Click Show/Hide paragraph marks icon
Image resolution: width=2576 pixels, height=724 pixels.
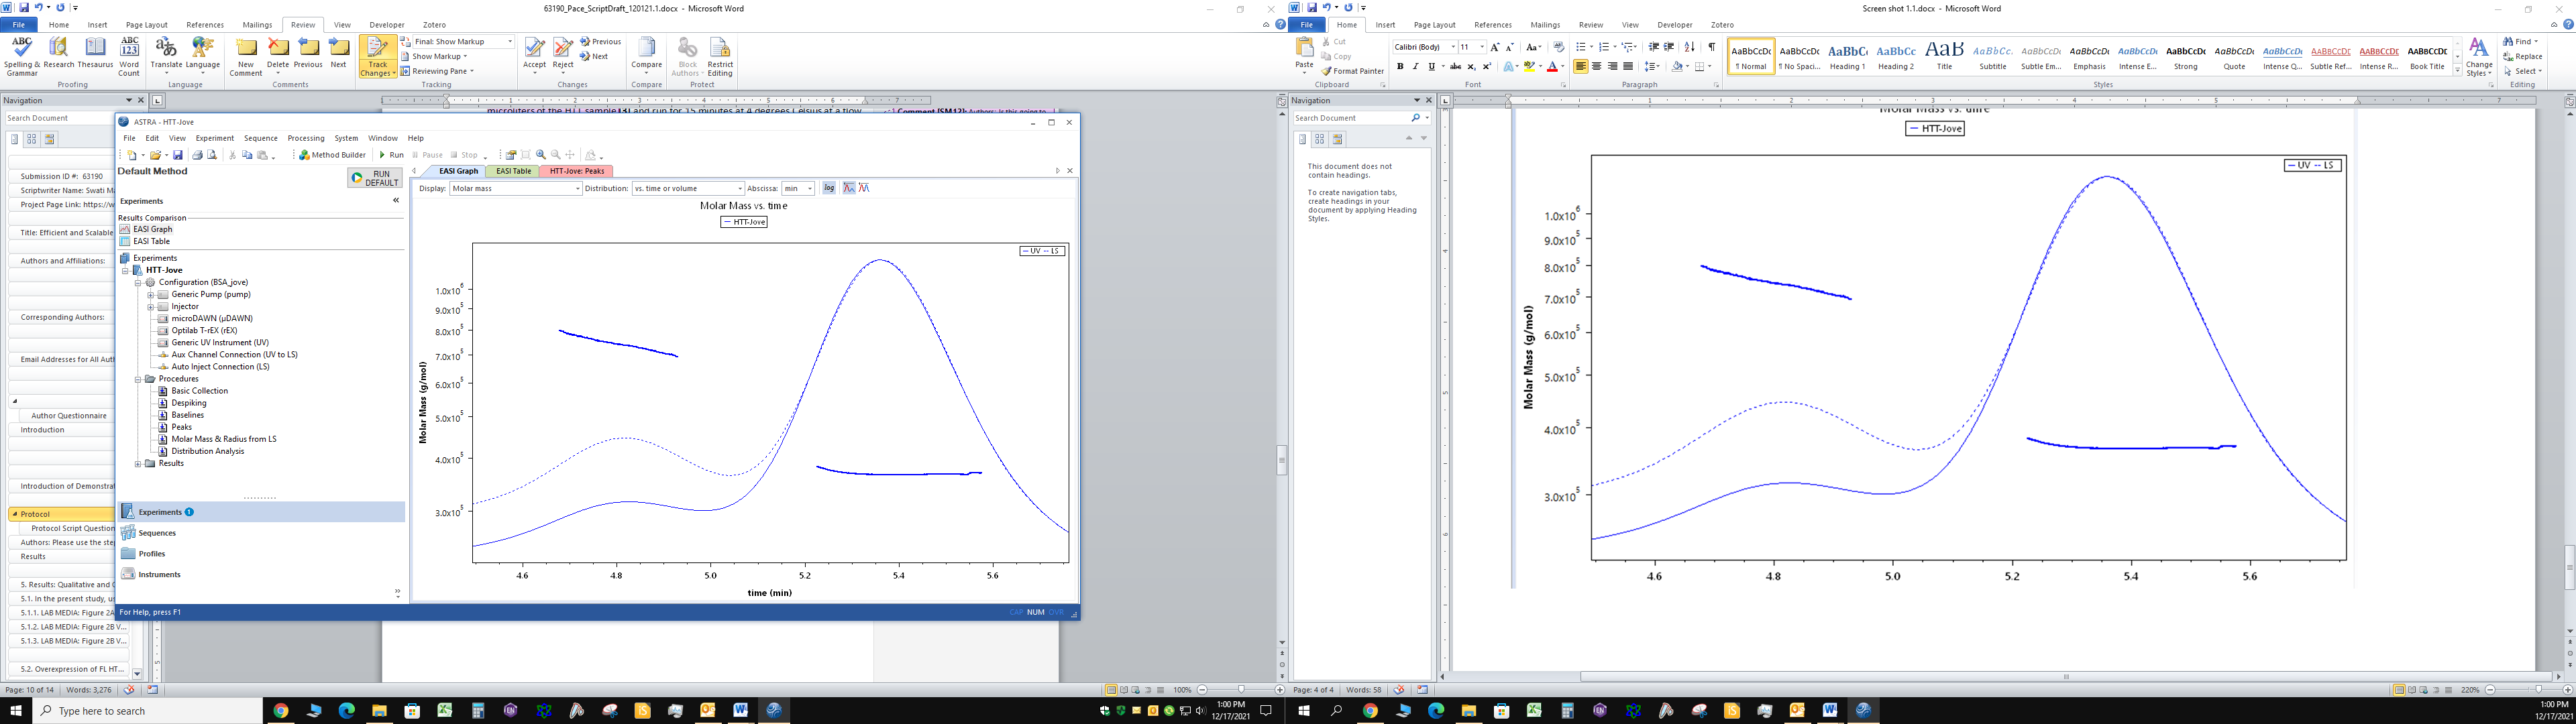pyautogui.click(x=1711, y=47)
